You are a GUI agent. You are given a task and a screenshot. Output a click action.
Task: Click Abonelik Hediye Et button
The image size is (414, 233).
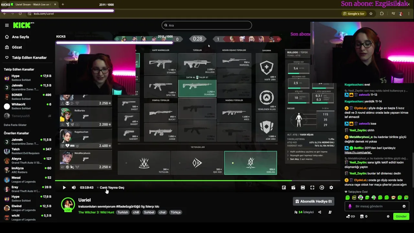tap(314, 201)
